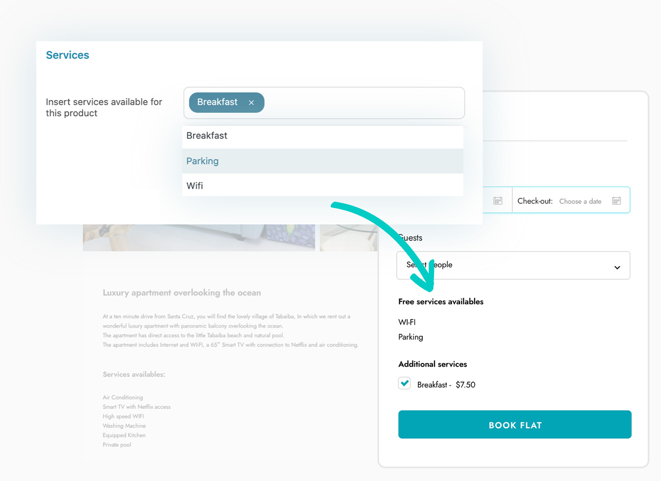The width and height of the screenshot is (661, 481).
Task: Click the check-out Choose a date field
Action: (580, 201)
